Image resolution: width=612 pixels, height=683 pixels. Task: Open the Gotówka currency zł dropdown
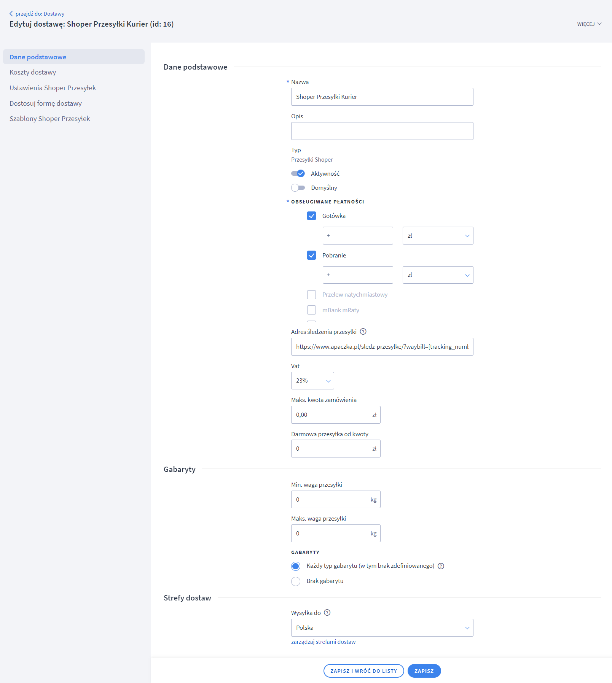coord(438,236)
